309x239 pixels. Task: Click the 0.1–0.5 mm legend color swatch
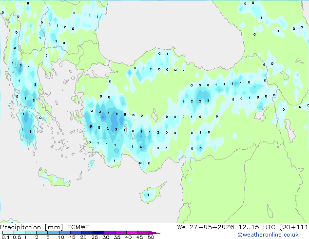pos(8,233)
